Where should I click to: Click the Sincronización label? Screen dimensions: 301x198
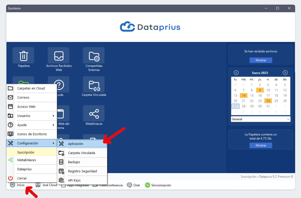161,185
